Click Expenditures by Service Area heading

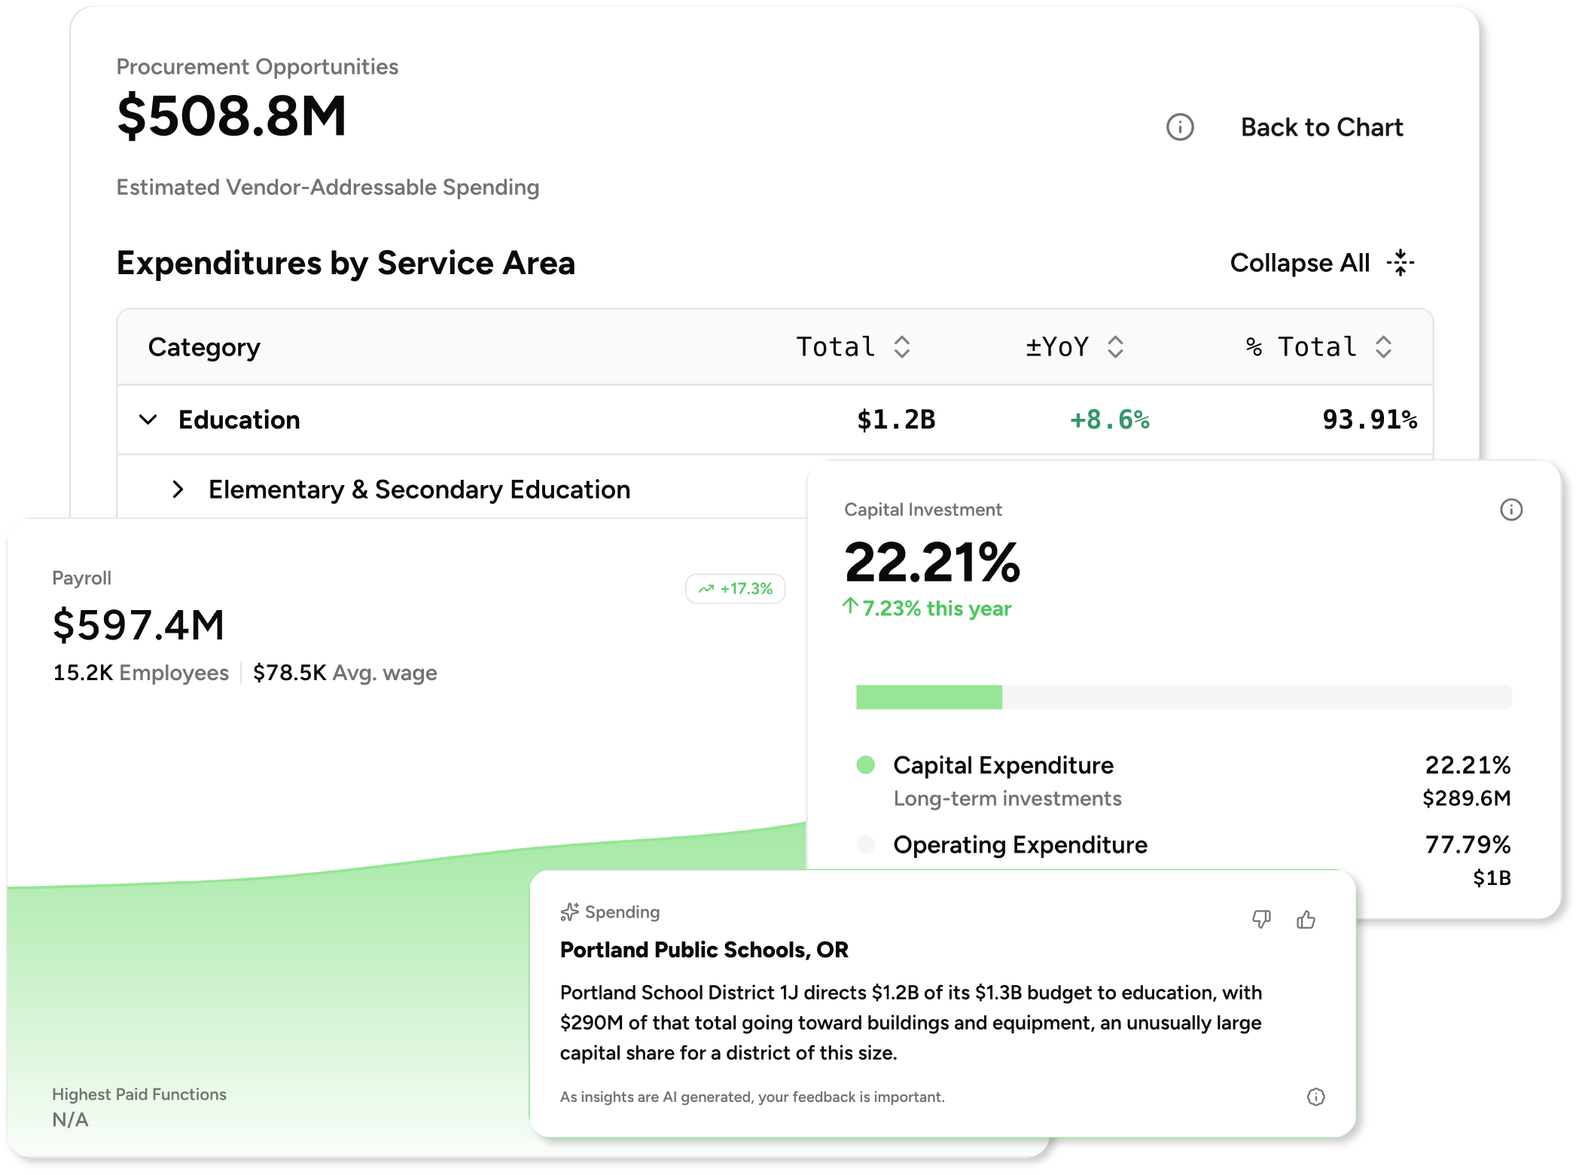(x=346, y=263)
